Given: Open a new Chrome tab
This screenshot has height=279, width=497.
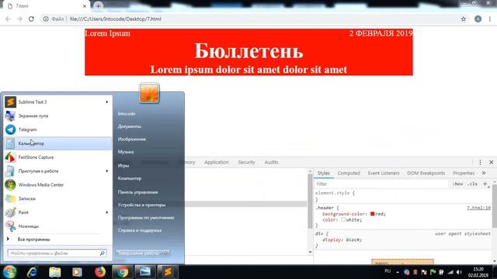Looking at the screenshot, I should click(99, 5).
